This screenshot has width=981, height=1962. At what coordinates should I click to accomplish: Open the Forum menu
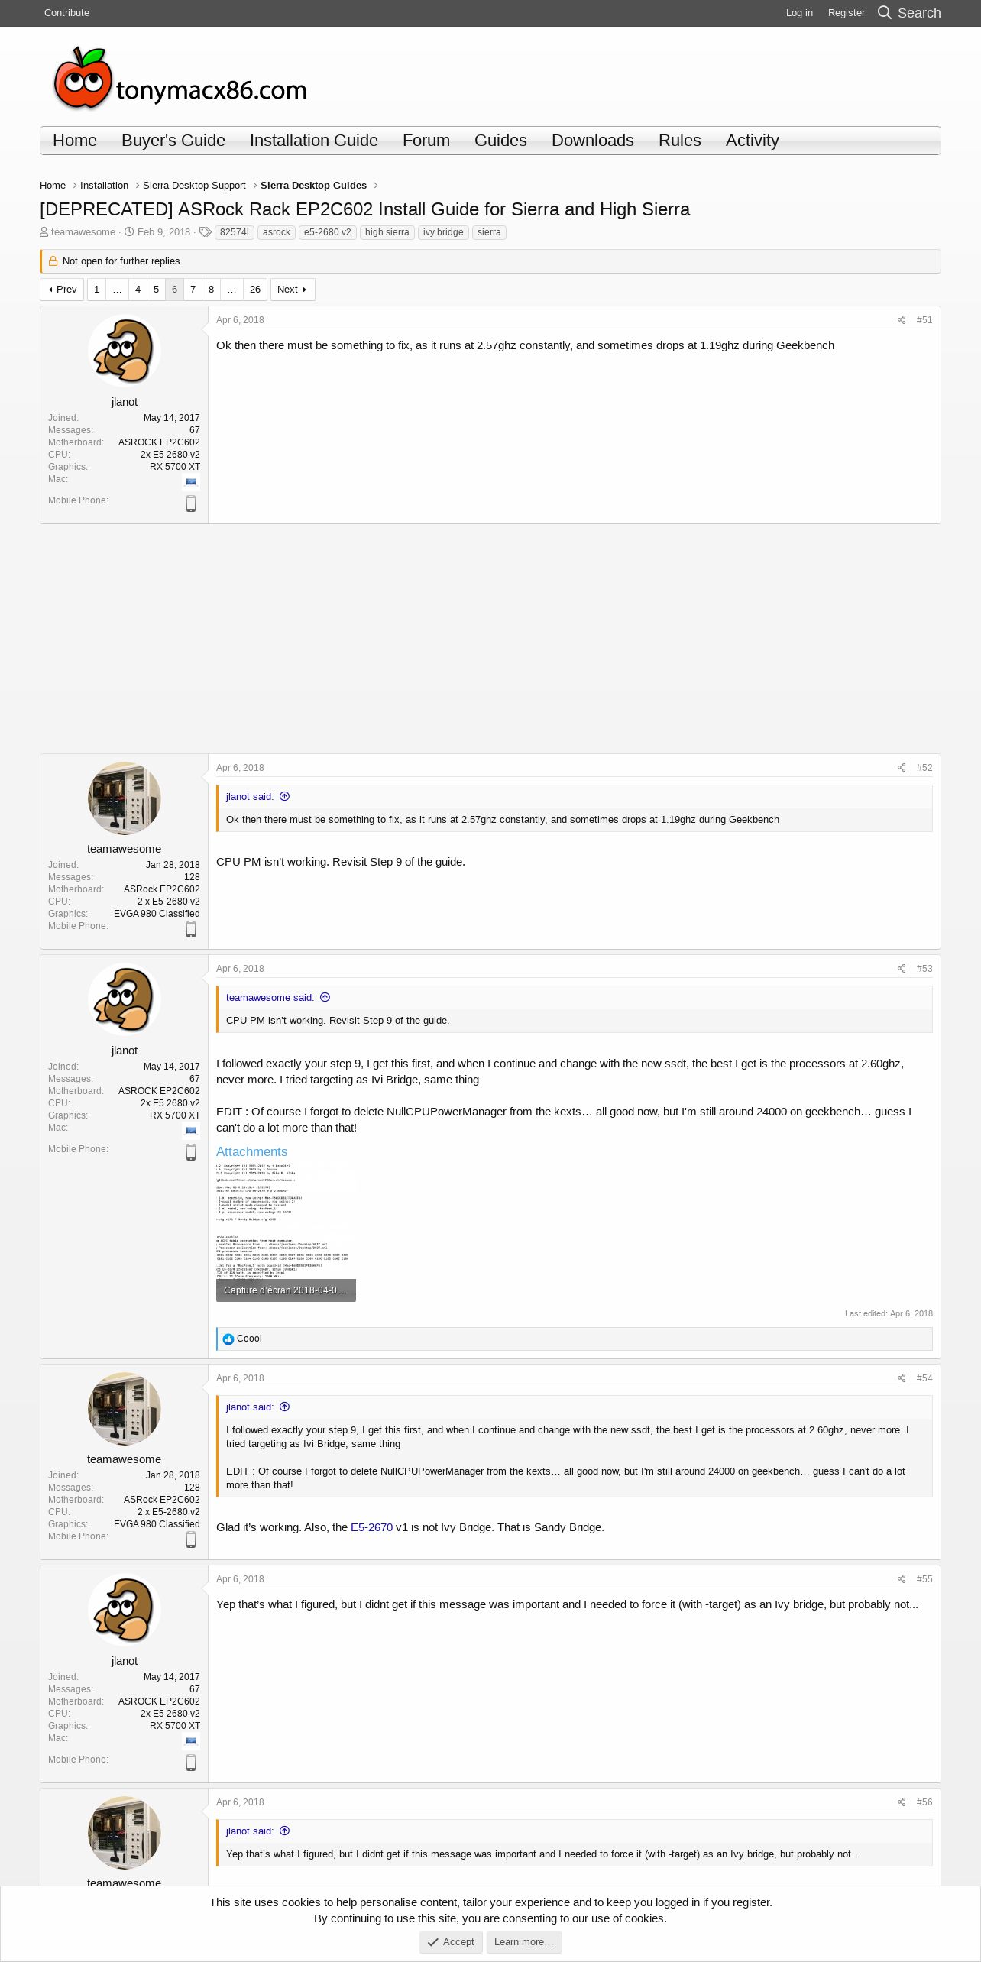pos(426,141)
